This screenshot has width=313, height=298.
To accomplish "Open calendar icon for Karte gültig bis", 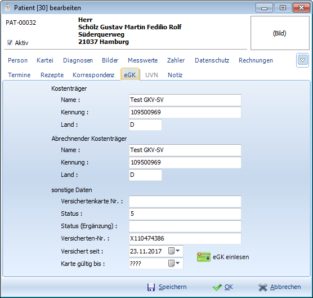I will (x=171, y=263).
